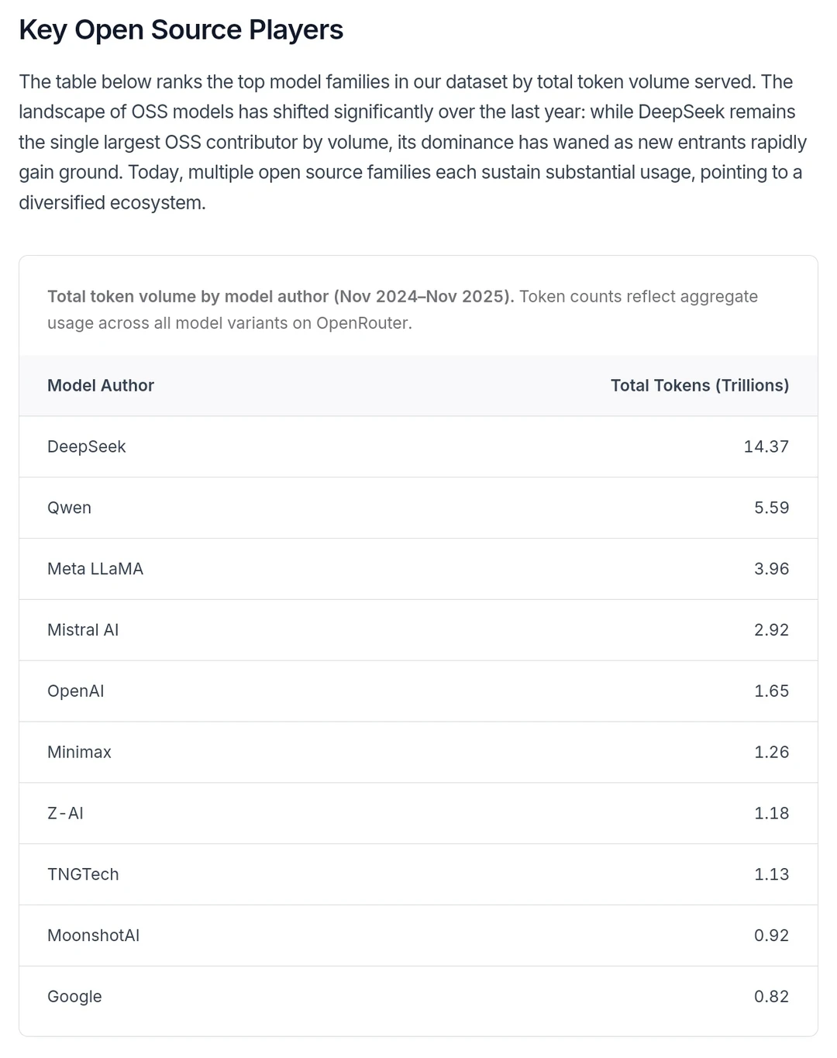Click the Model Author column header
Image resolution: width=837 pixels, height=1058 pixels.
(x=101, y=385)
